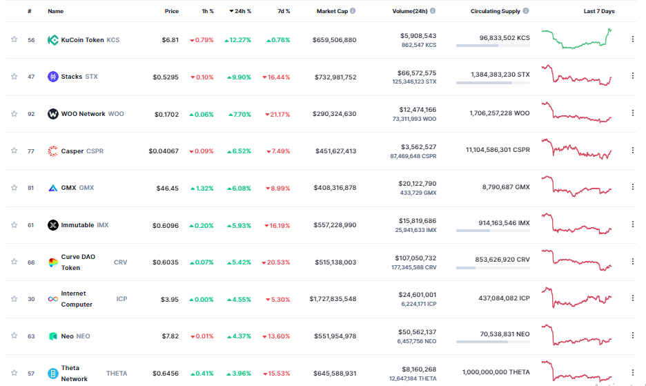Open Market Cap info tooltip icon
Viewport: 646px width, 386px height.
click(x=353, y=11)
